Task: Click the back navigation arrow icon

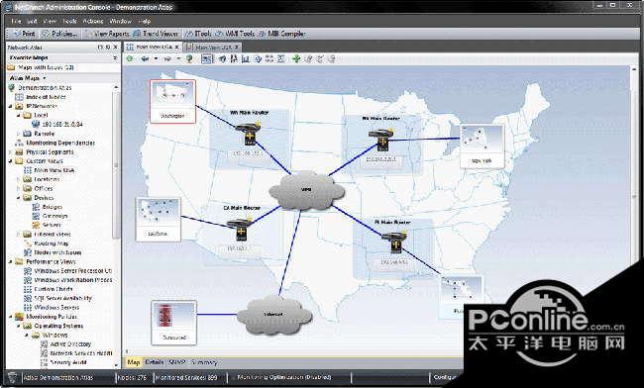Action: (x=145, y=59)
